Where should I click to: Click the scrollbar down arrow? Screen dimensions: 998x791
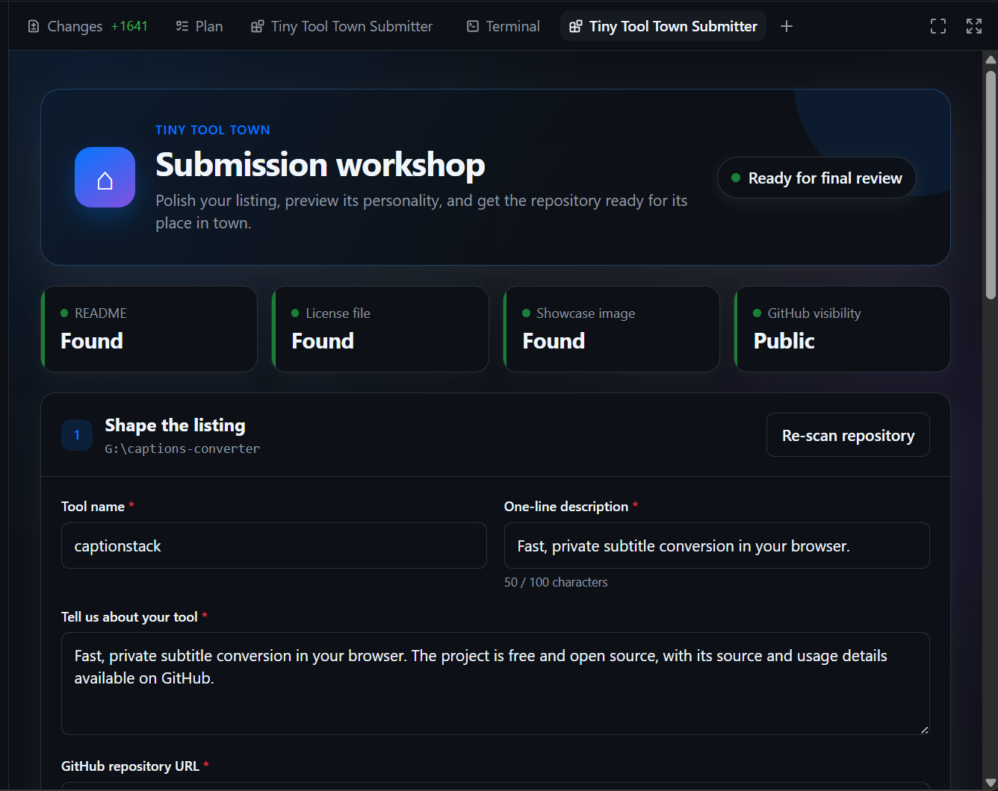[x=991, y=782]
